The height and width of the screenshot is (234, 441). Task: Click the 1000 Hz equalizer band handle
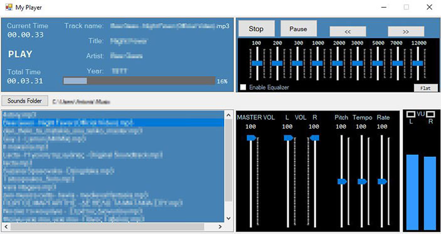(317, 63)
